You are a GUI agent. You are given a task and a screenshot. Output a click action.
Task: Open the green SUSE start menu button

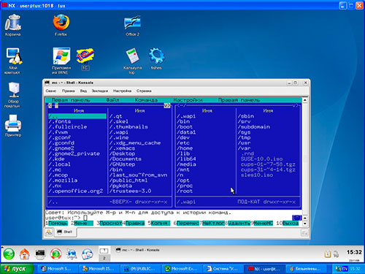tap(9, 254)
